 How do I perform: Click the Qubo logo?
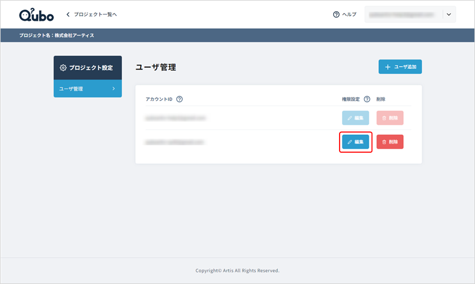click(x=36, y=14)
